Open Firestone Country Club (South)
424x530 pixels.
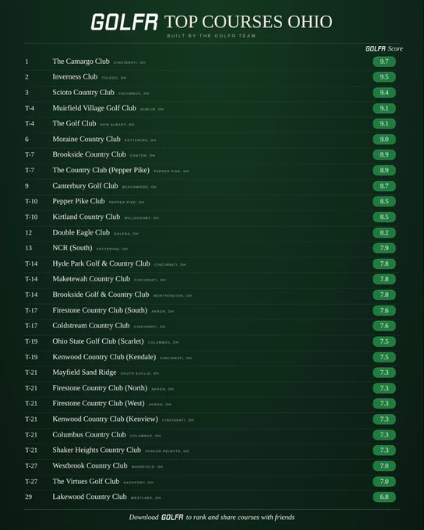100,310
